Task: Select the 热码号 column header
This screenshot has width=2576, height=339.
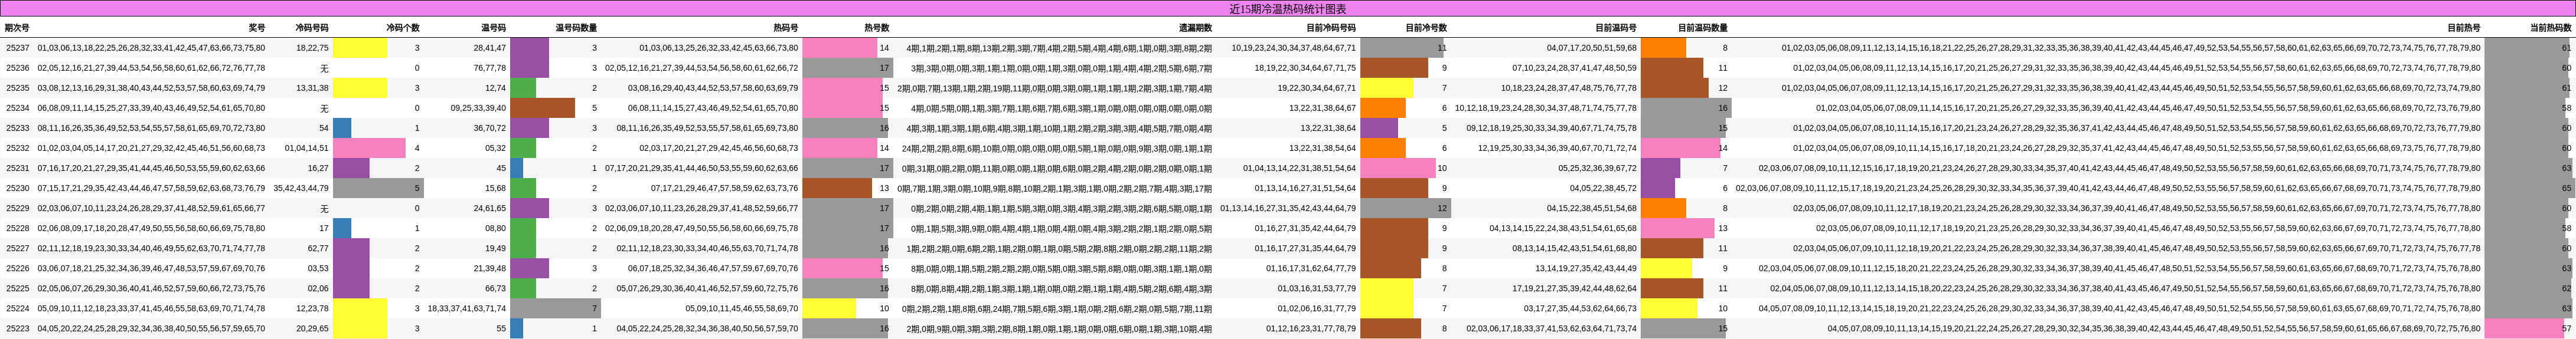Action: pos(786,28)
